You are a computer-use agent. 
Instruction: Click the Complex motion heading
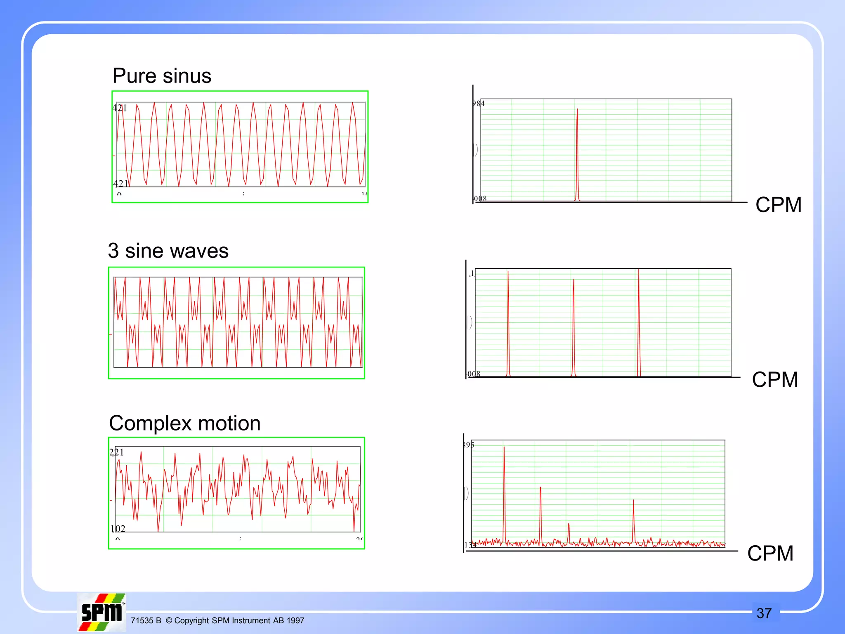point(185,423)
